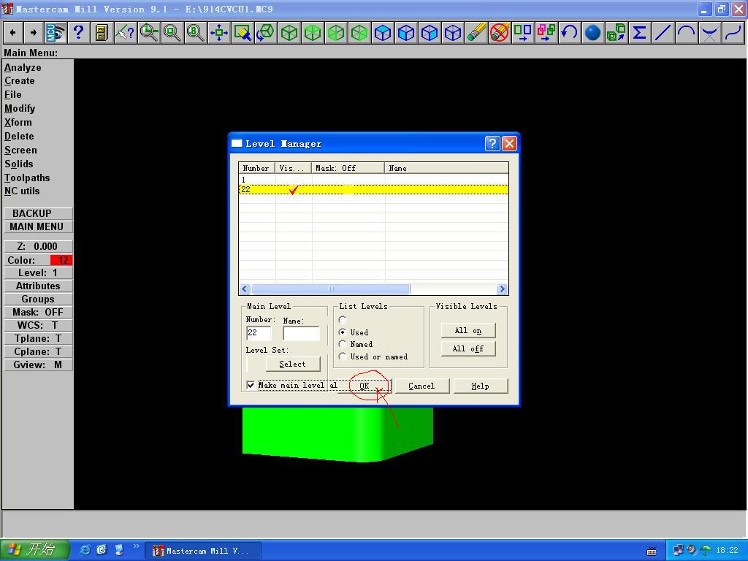The width and height of the screenshot is (748, 561).
Task: Click the Mask: Off column header
Action: point(348,168)
